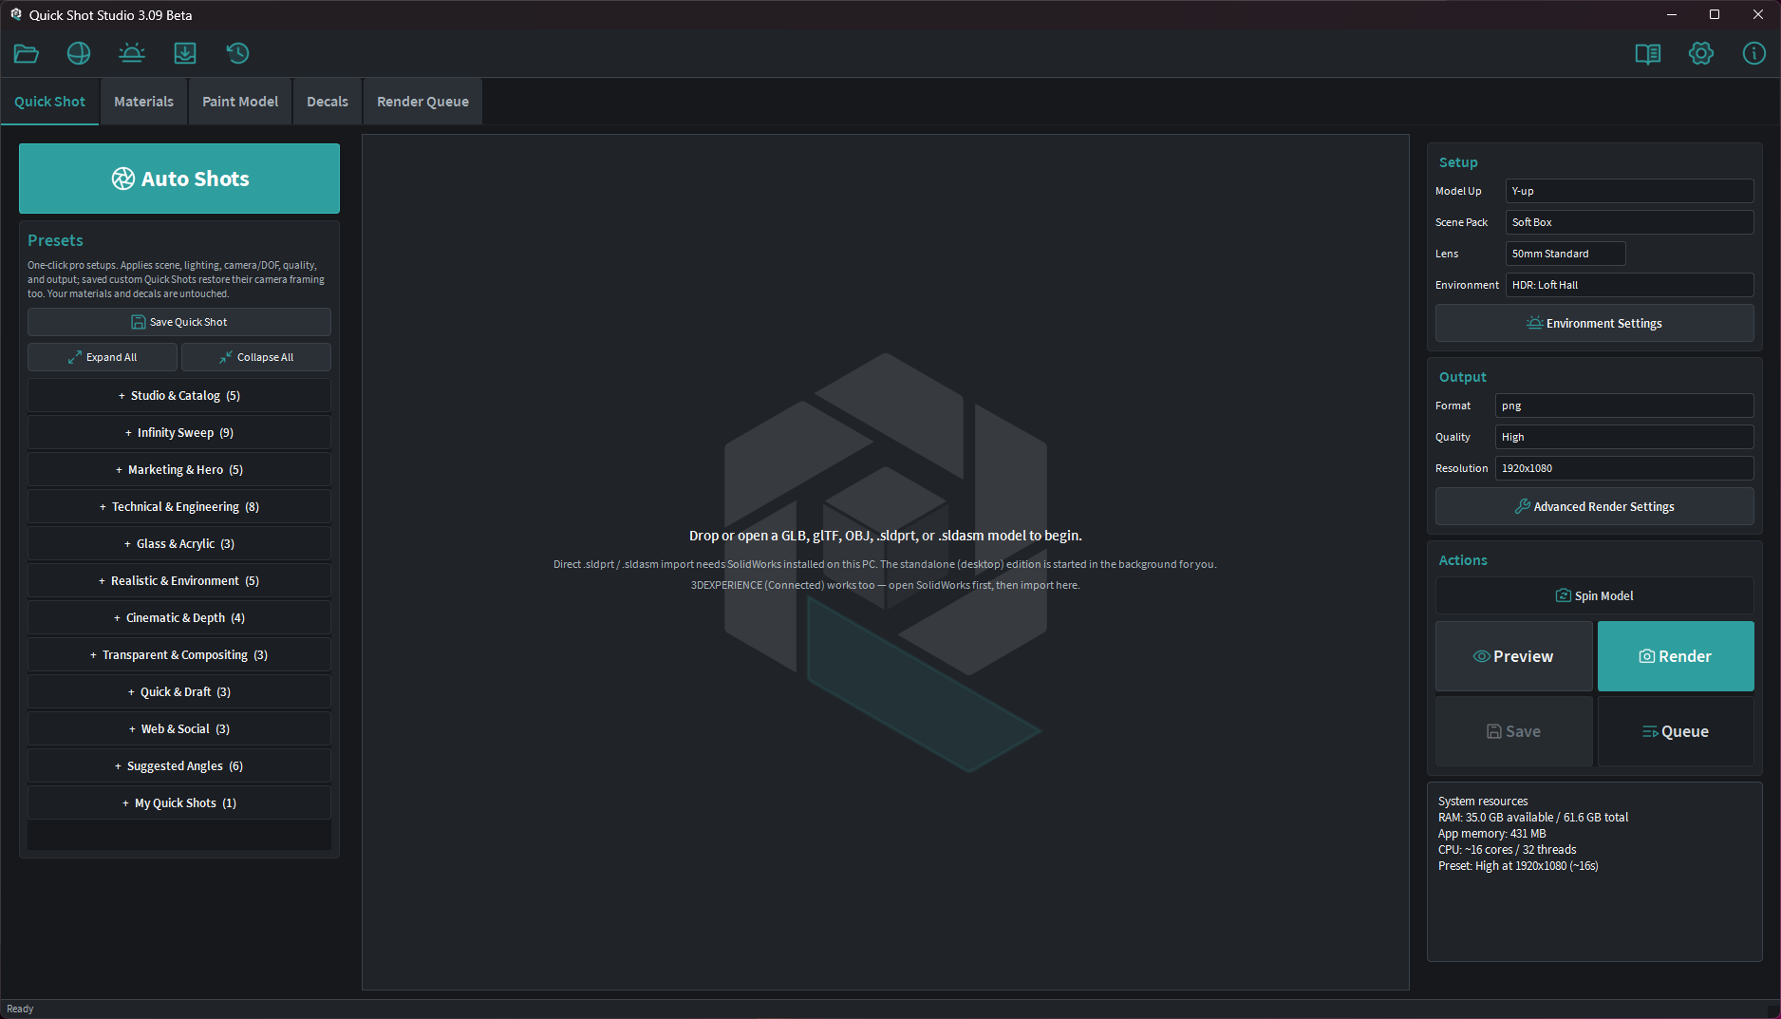Viewport: 1781px width, 1019px height.
Task: Click the Auto Shots button
Action: click(x=179, y=179)
